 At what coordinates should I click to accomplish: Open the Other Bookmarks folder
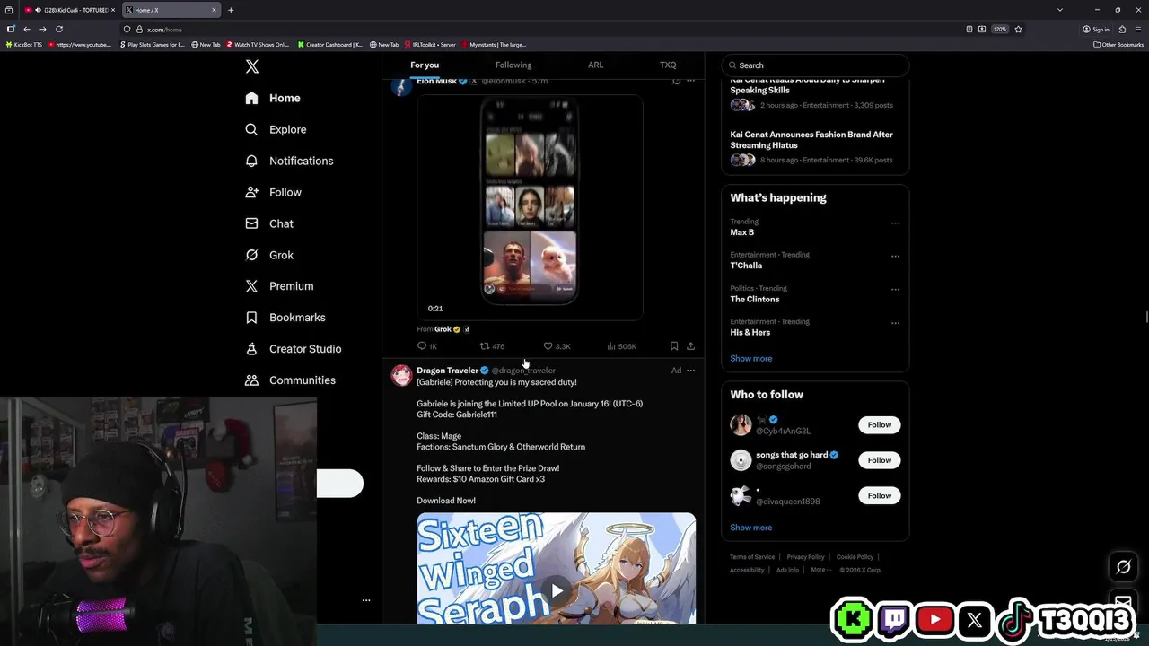[x=1118, y=44]
